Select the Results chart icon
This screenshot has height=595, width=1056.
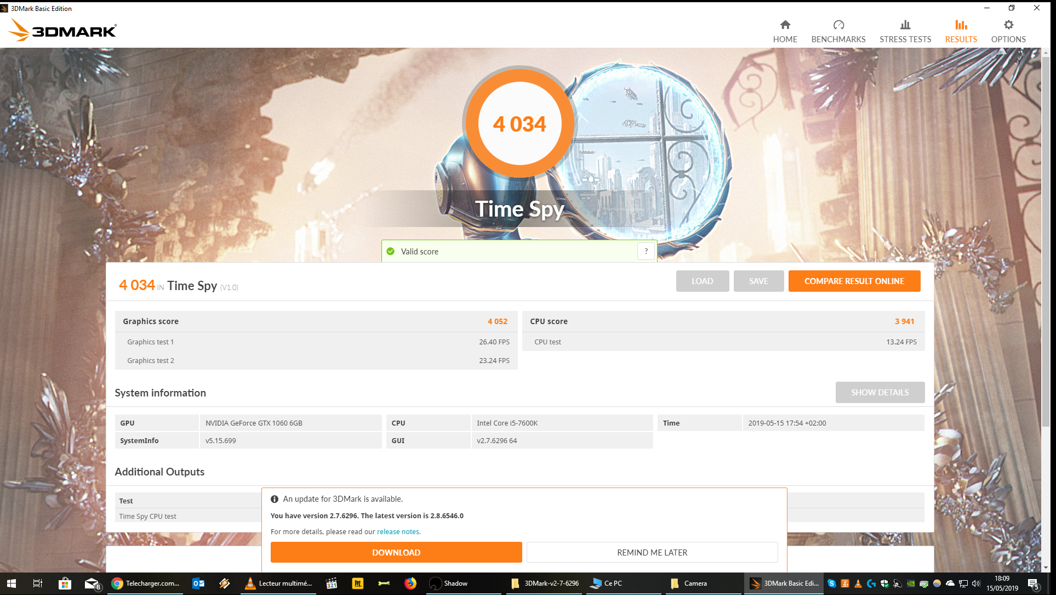961,25
